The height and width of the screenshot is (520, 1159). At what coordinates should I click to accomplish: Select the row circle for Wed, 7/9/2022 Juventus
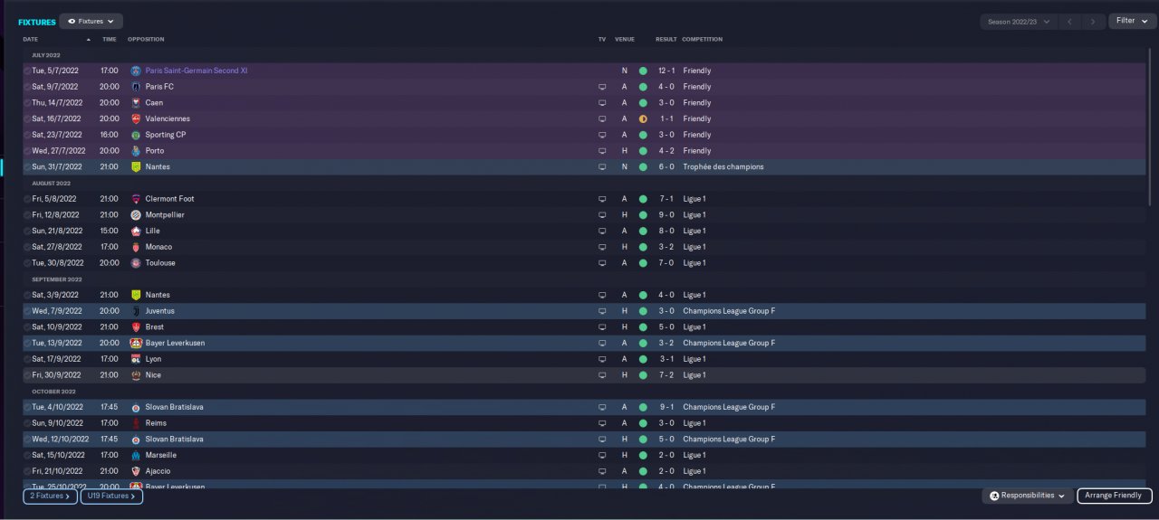click(27, 311)
